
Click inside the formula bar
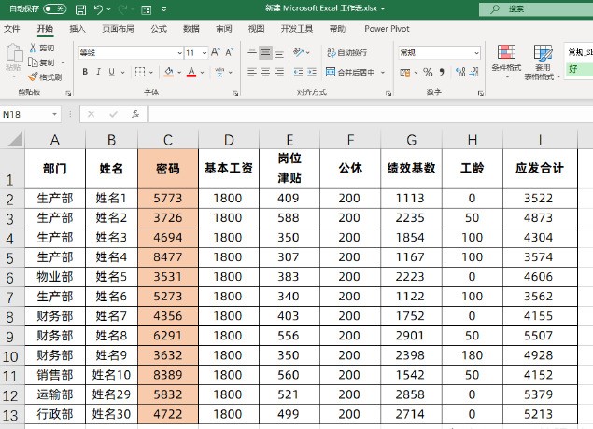point(371,114)
